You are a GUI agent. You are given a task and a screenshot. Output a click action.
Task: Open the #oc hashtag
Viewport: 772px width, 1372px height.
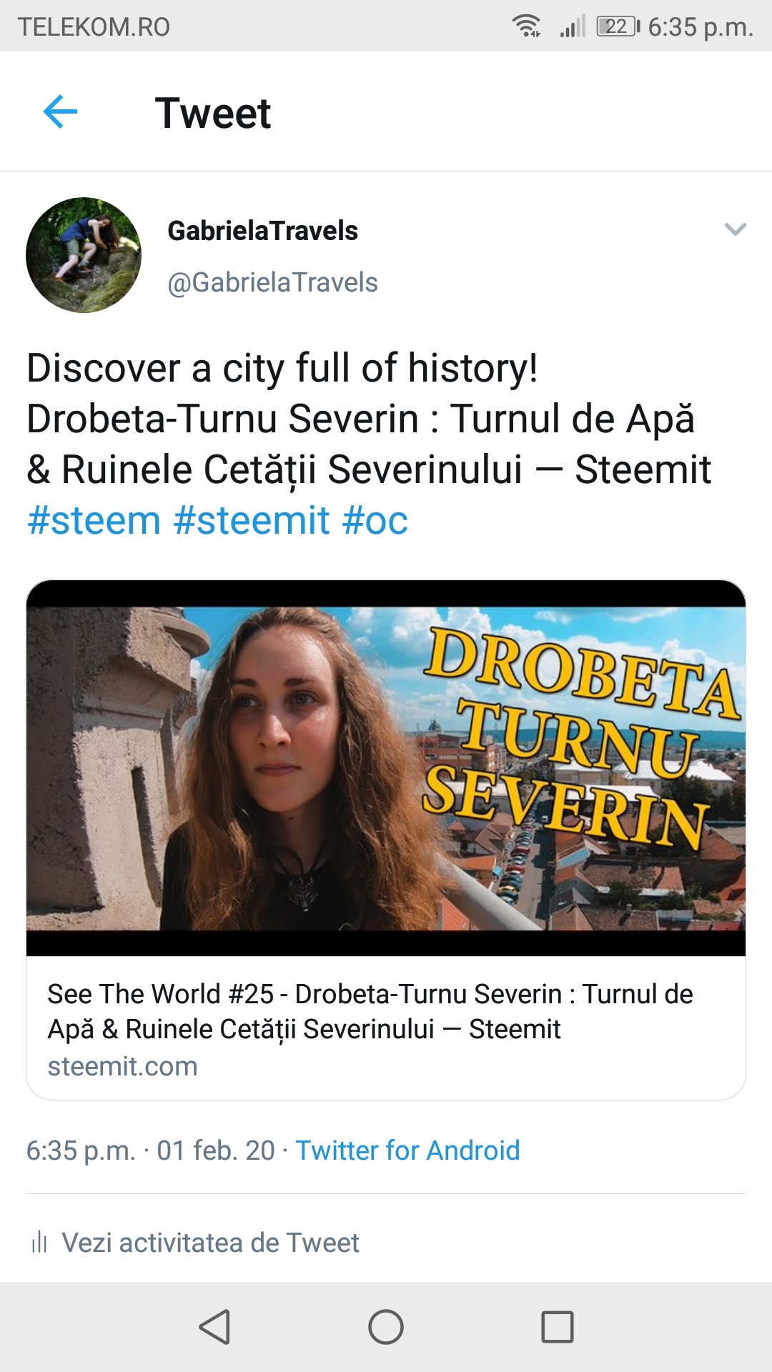pos(375,520)
